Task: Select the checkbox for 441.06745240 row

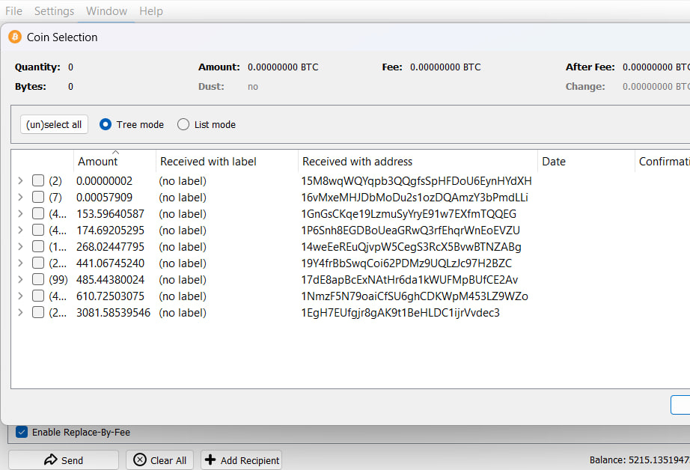Action: tap(38, 263)
